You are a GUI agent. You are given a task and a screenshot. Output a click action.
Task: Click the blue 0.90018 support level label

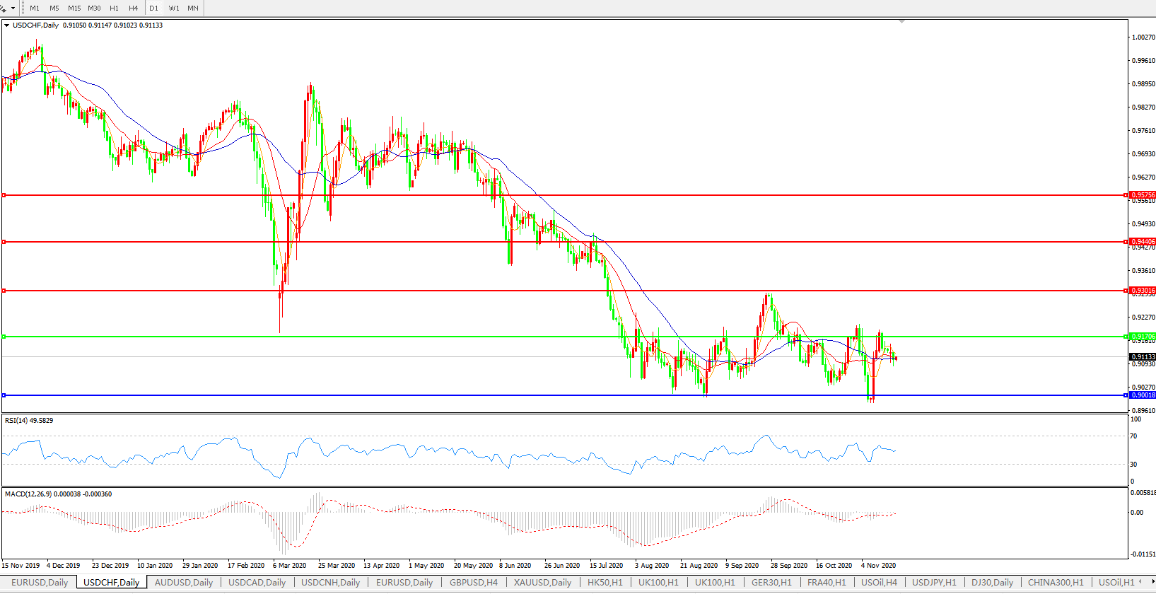click(1143, 395)
